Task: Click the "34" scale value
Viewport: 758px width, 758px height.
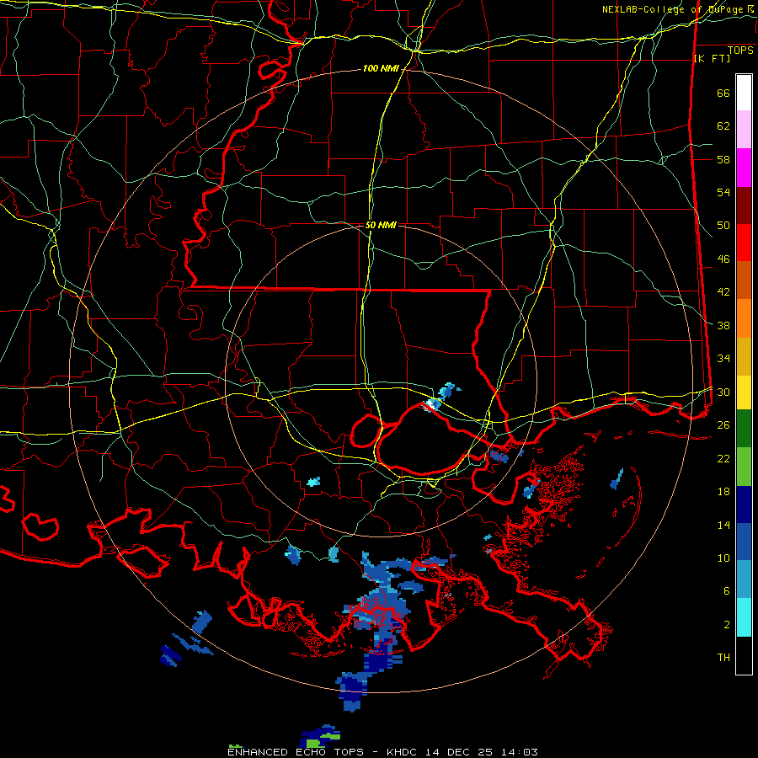Action: click(723, 359)
